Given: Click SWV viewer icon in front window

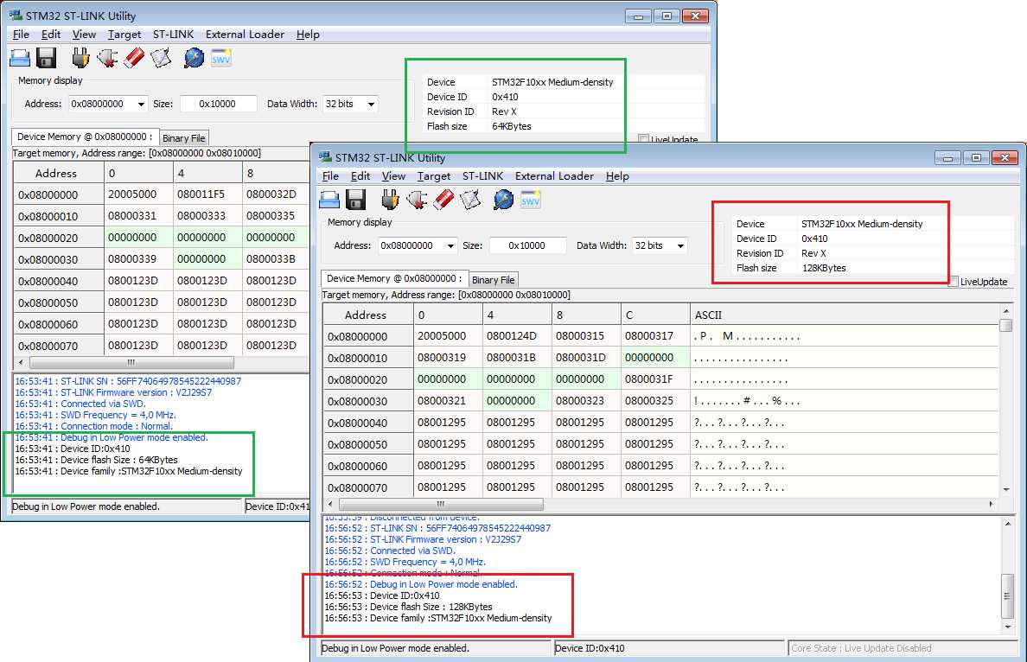Looking at the screenshot, I should 531,200.
